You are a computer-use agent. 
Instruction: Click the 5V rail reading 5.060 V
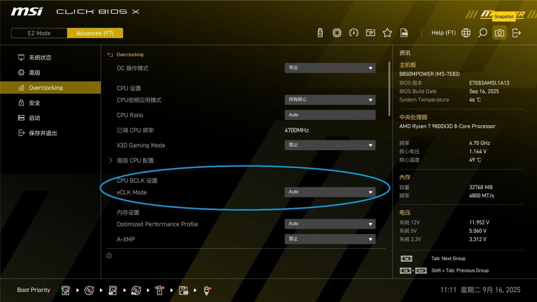[x=478, y=231]
